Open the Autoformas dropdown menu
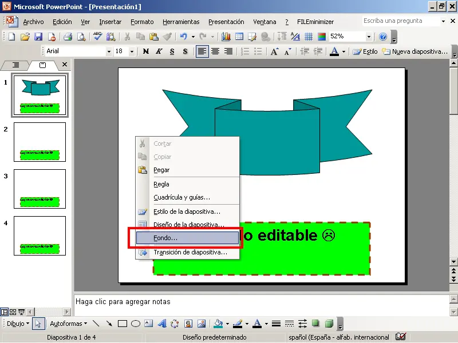458x343 pixels. [x=68, y=324]
